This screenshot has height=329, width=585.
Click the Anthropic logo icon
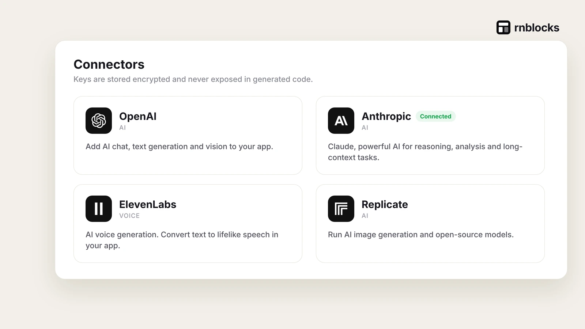coord(341,121)
